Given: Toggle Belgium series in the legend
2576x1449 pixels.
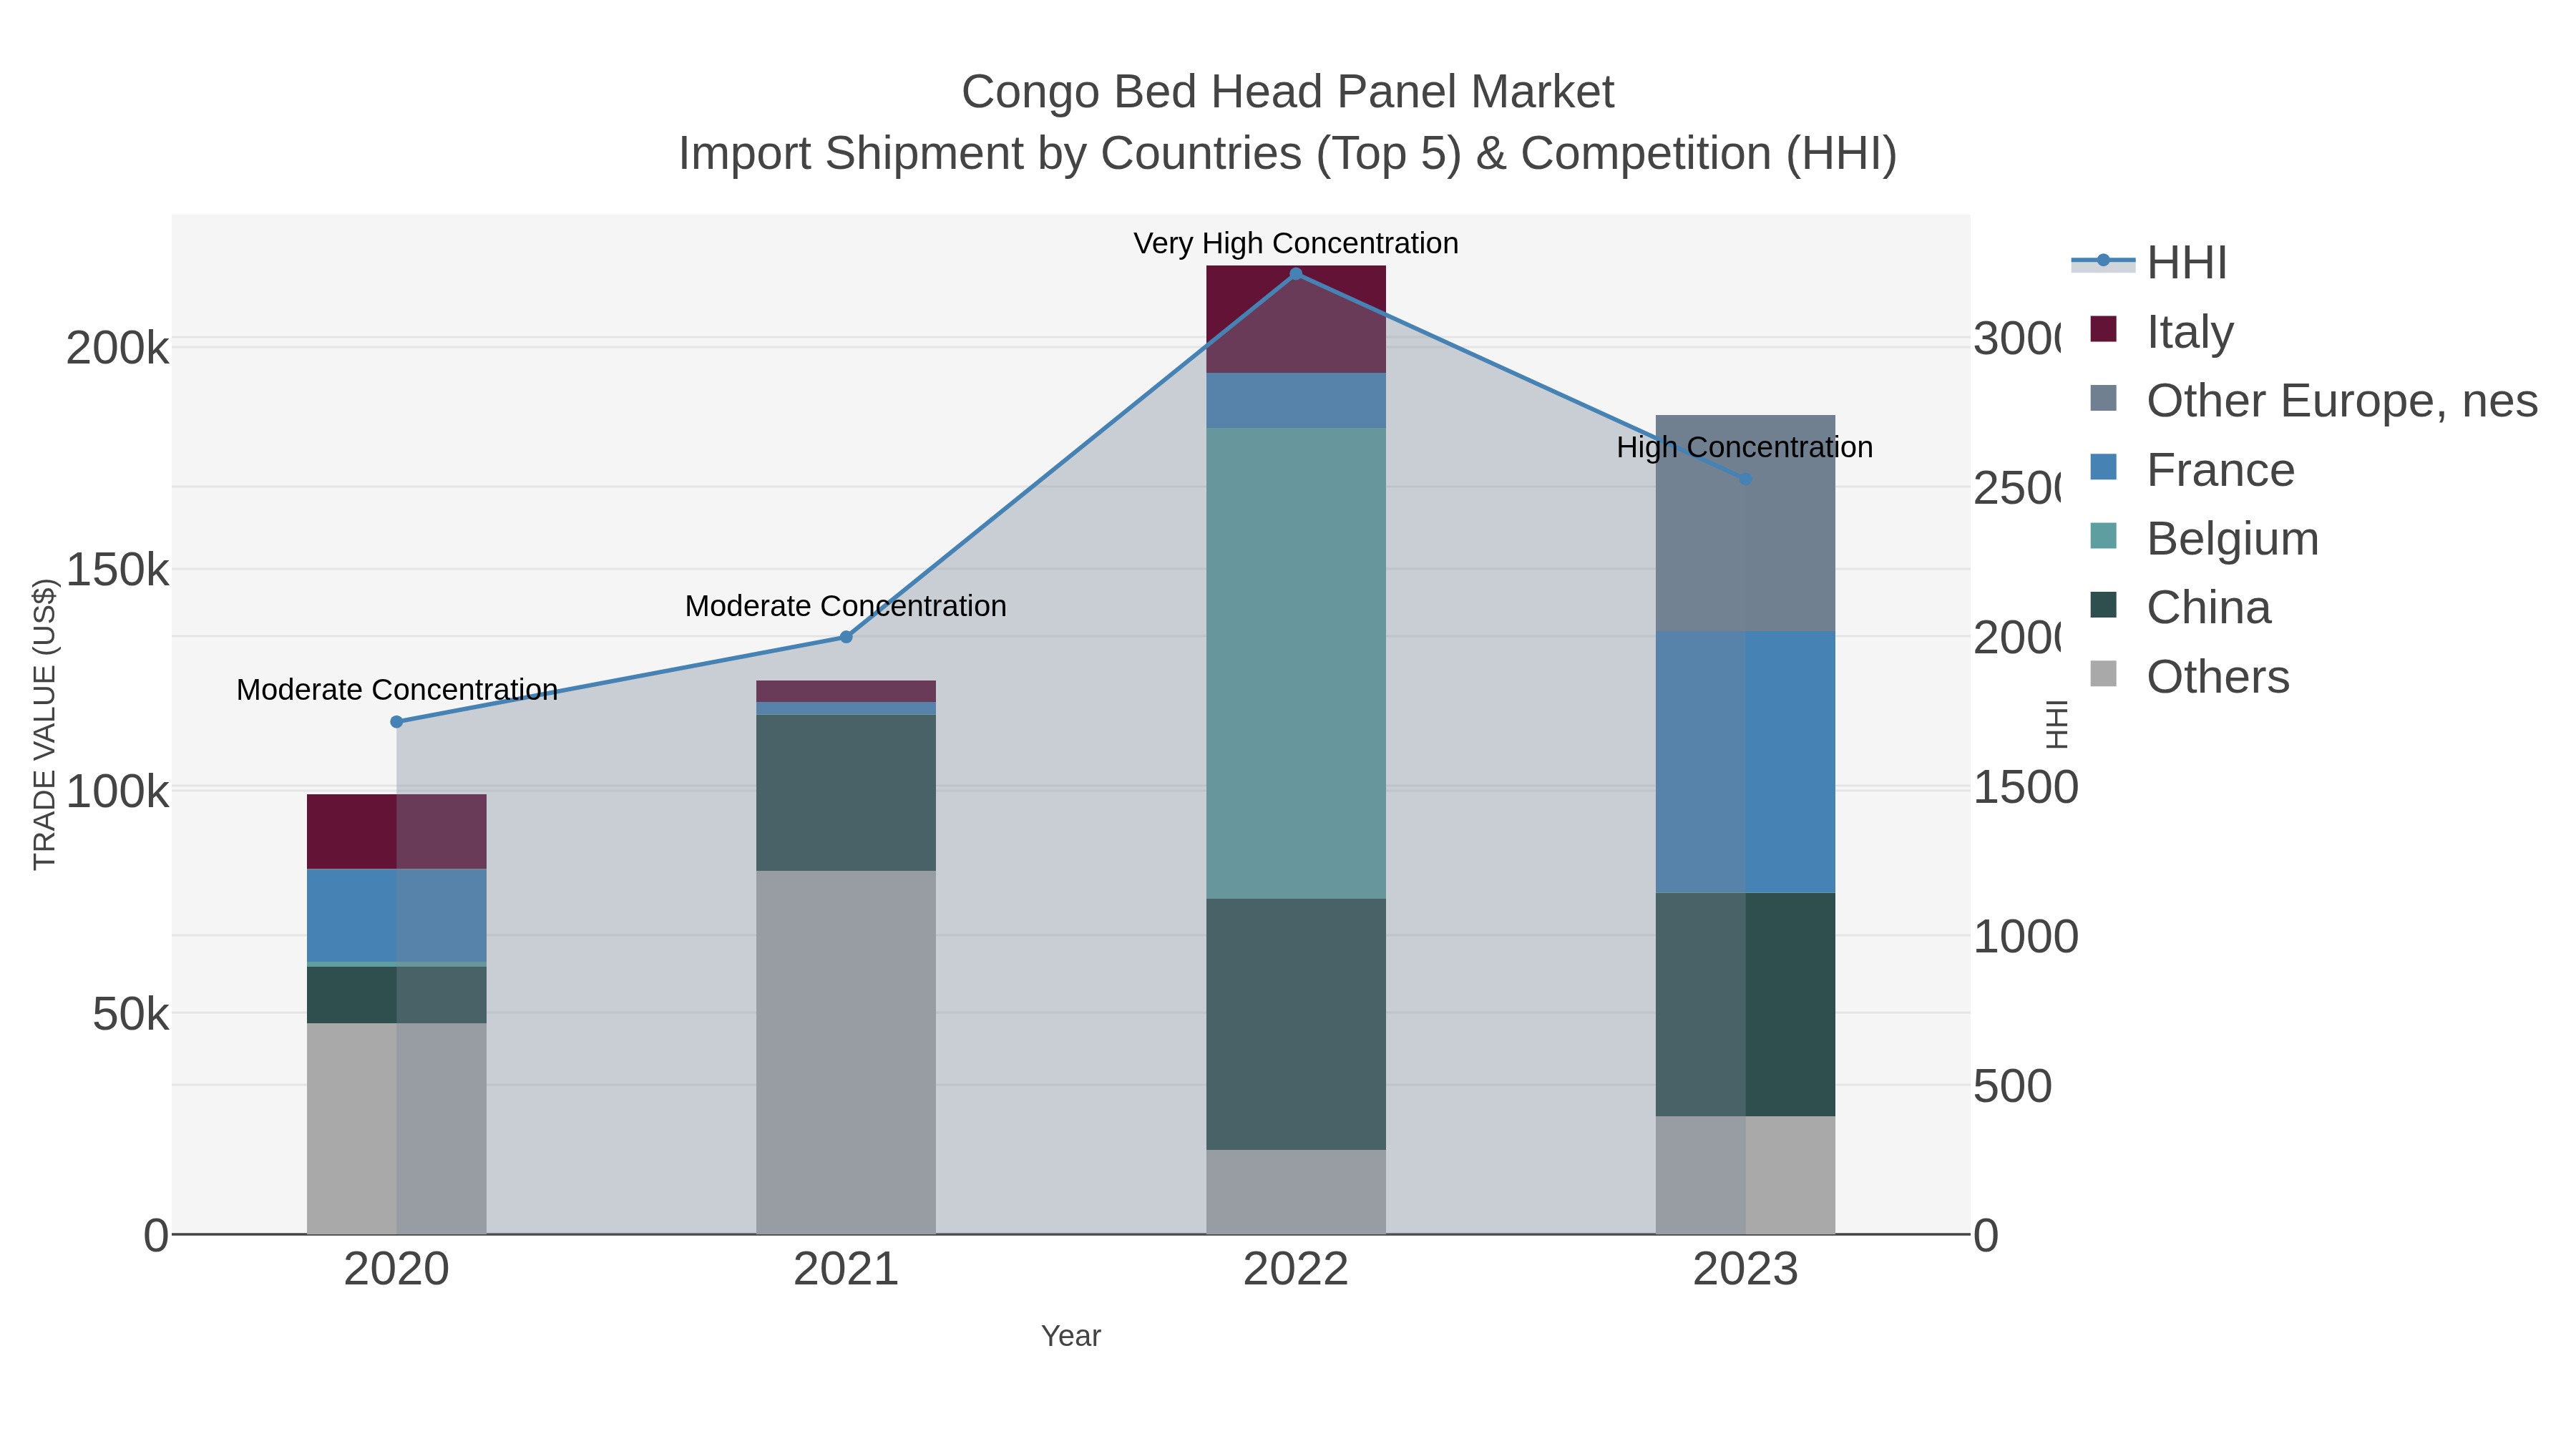Looking at the screenshot, I should tap(2204, 538).
